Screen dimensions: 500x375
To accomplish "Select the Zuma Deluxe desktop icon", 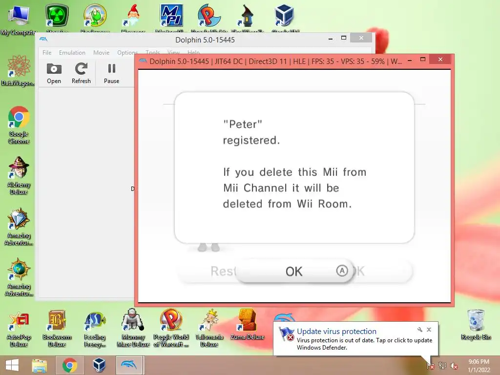I will (247, 325).
